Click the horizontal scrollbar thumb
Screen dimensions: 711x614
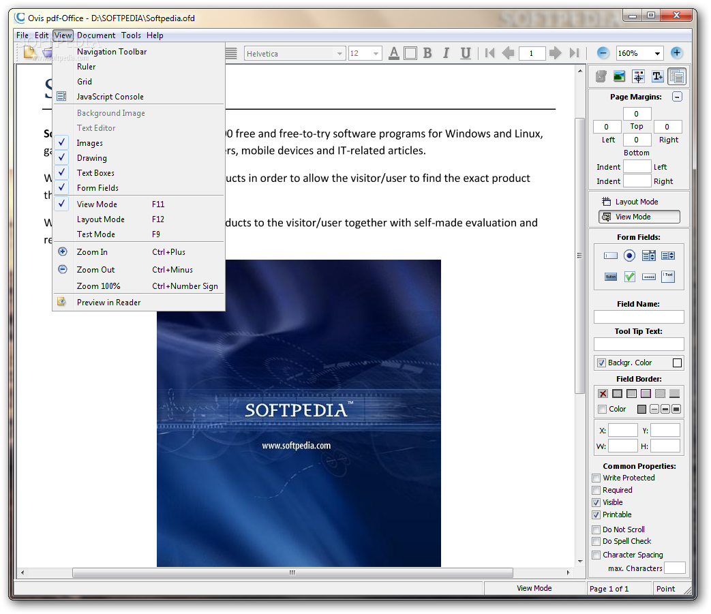(x=293, y=572)
